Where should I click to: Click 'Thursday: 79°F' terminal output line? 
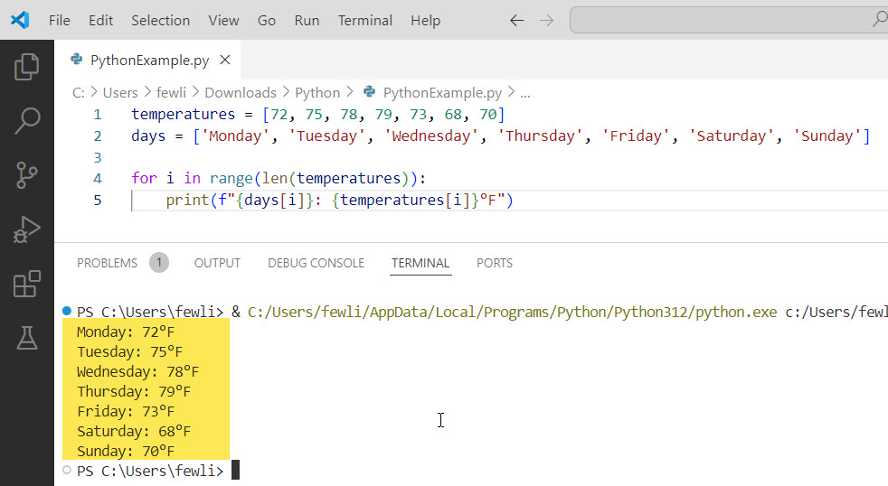pyautogui.click(x=134, y=391)
